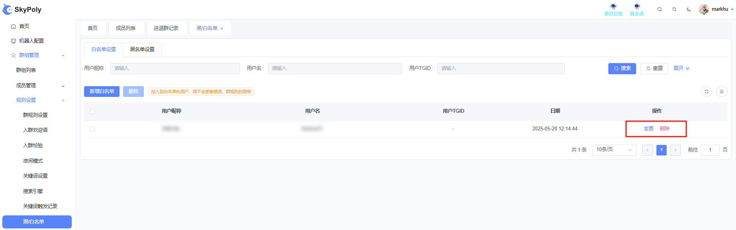
Task: Click the header refresh icon
Action: [674, 9]
